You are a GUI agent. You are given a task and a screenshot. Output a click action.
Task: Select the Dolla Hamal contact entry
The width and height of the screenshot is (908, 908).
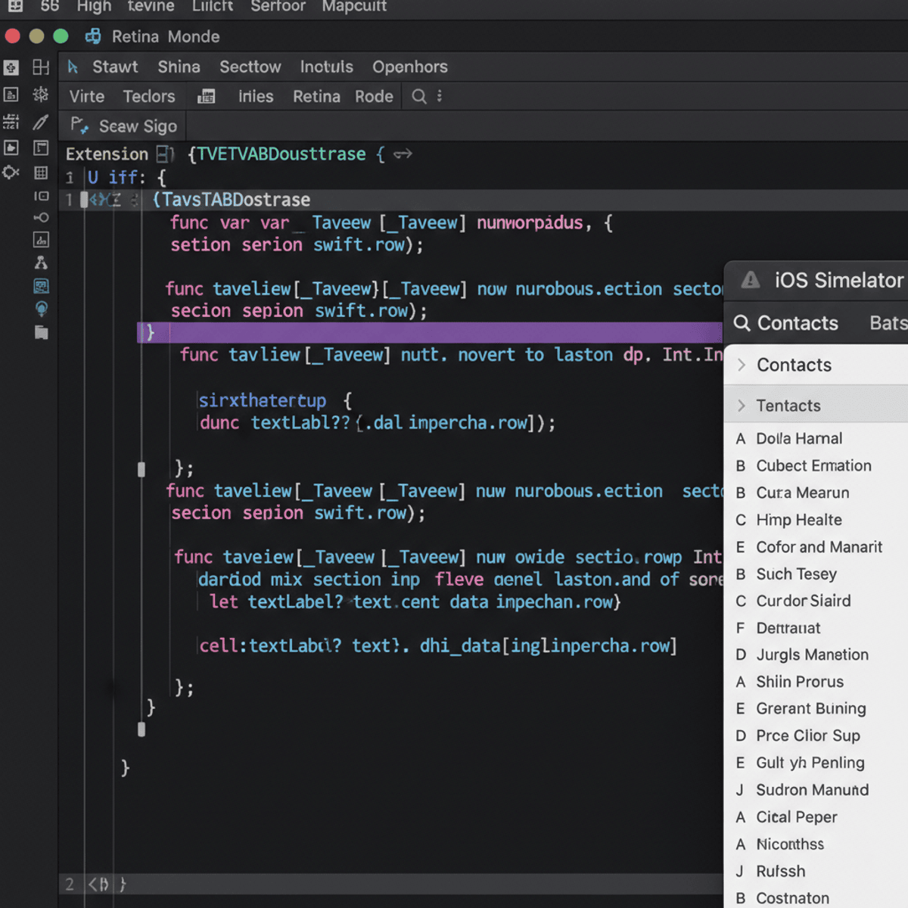tap(799, 438)
